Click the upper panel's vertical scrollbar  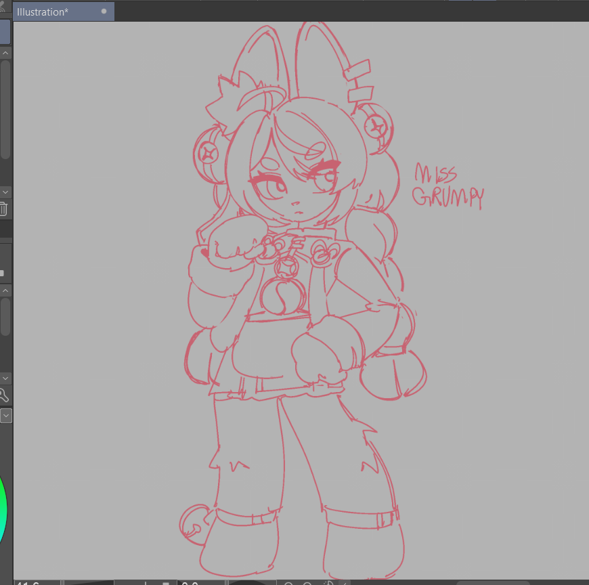[x=5, y=109]
